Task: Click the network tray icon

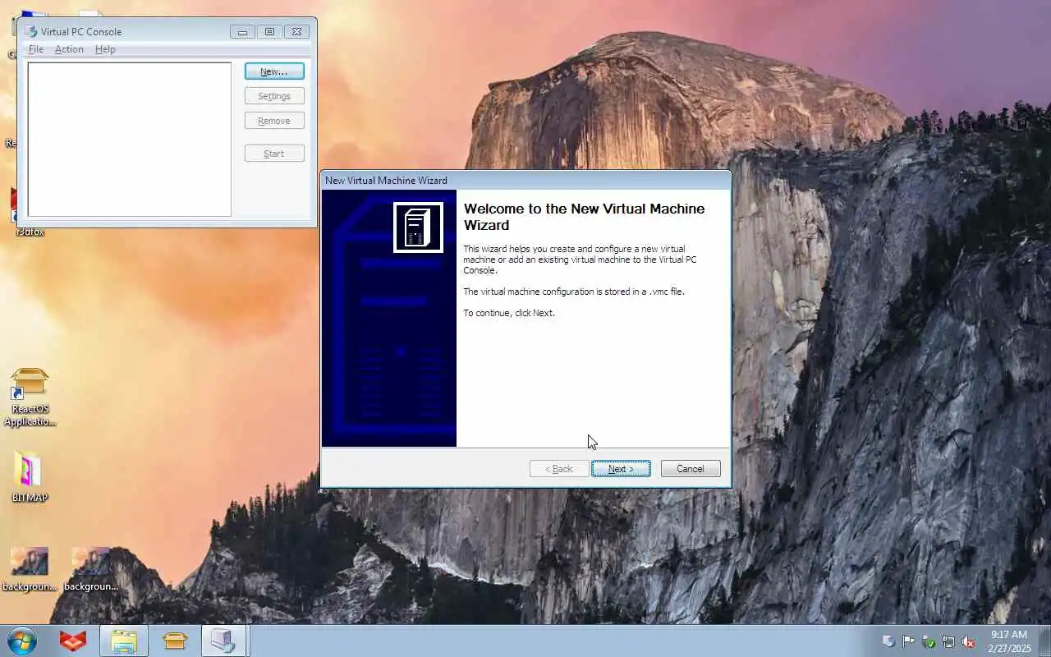Action: tap(948, 641)
